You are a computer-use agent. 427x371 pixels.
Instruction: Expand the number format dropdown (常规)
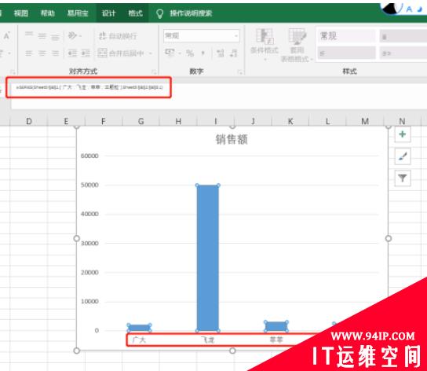(235, 35)
